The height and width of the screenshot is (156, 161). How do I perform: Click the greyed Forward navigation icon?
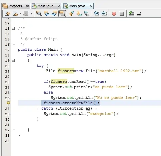coord(26,14)
